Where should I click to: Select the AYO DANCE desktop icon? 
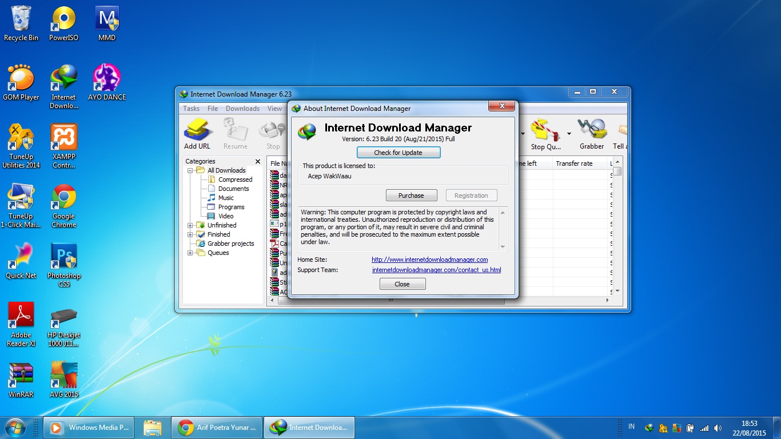pyautogui.click(x=107, y=83)
